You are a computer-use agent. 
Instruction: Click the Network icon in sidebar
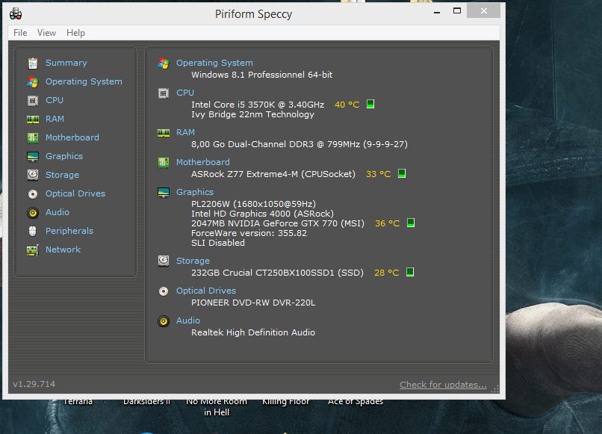click(33, 249)
